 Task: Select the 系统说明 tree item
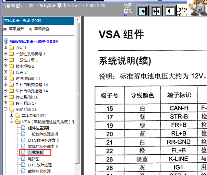[x=36, y=153]
